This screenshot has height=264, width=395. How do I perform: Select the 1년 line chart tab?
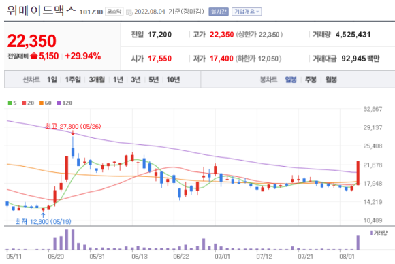coord(118,80)
